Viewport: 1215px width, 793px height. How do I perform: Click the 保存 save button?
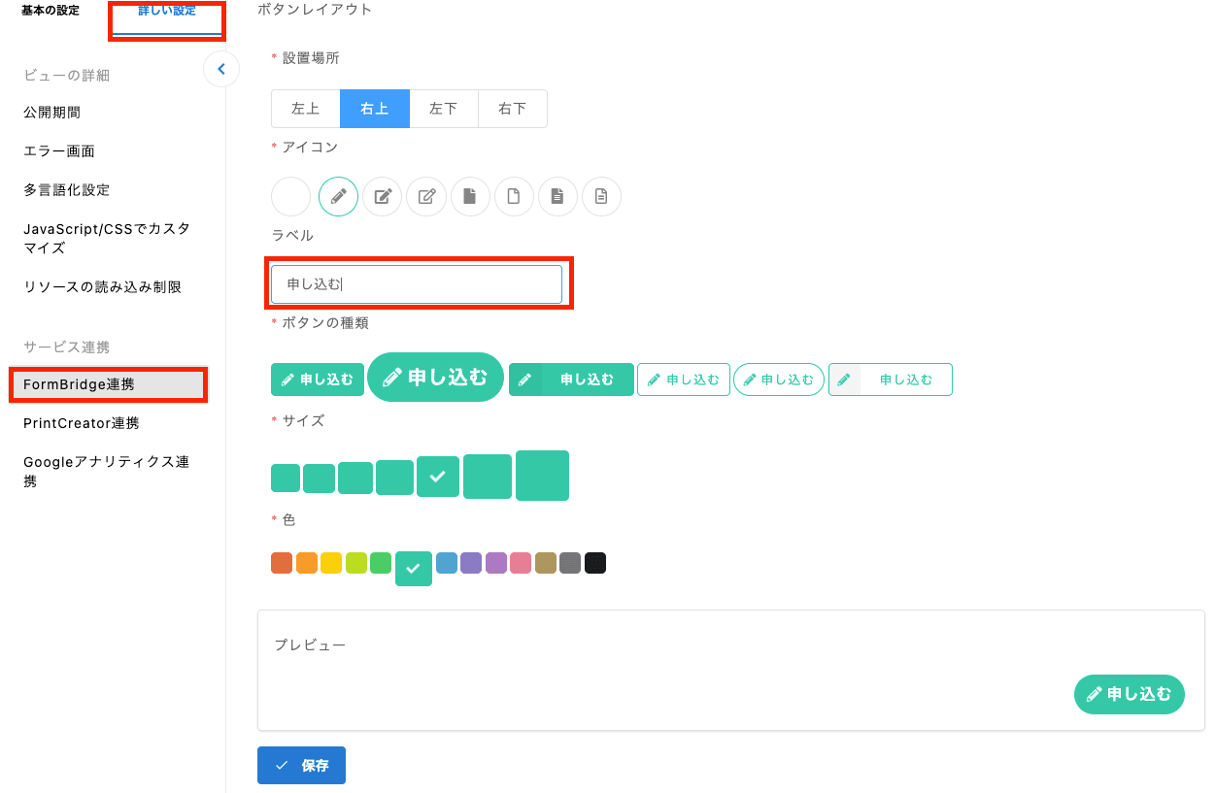point(301,765)
